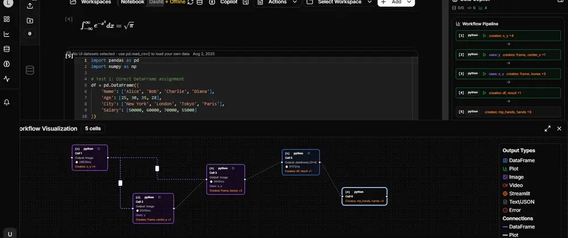Click the new folder icon
568x238 pixels.
coord(30,20)
